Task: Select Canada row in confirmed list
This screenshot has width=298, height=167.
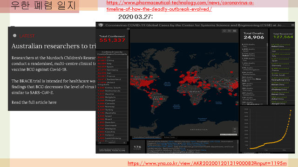Action: click(112, 103)
